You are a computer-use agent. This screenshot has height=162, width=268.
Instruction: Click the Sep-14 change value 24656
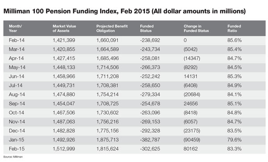tap(191, 104)
